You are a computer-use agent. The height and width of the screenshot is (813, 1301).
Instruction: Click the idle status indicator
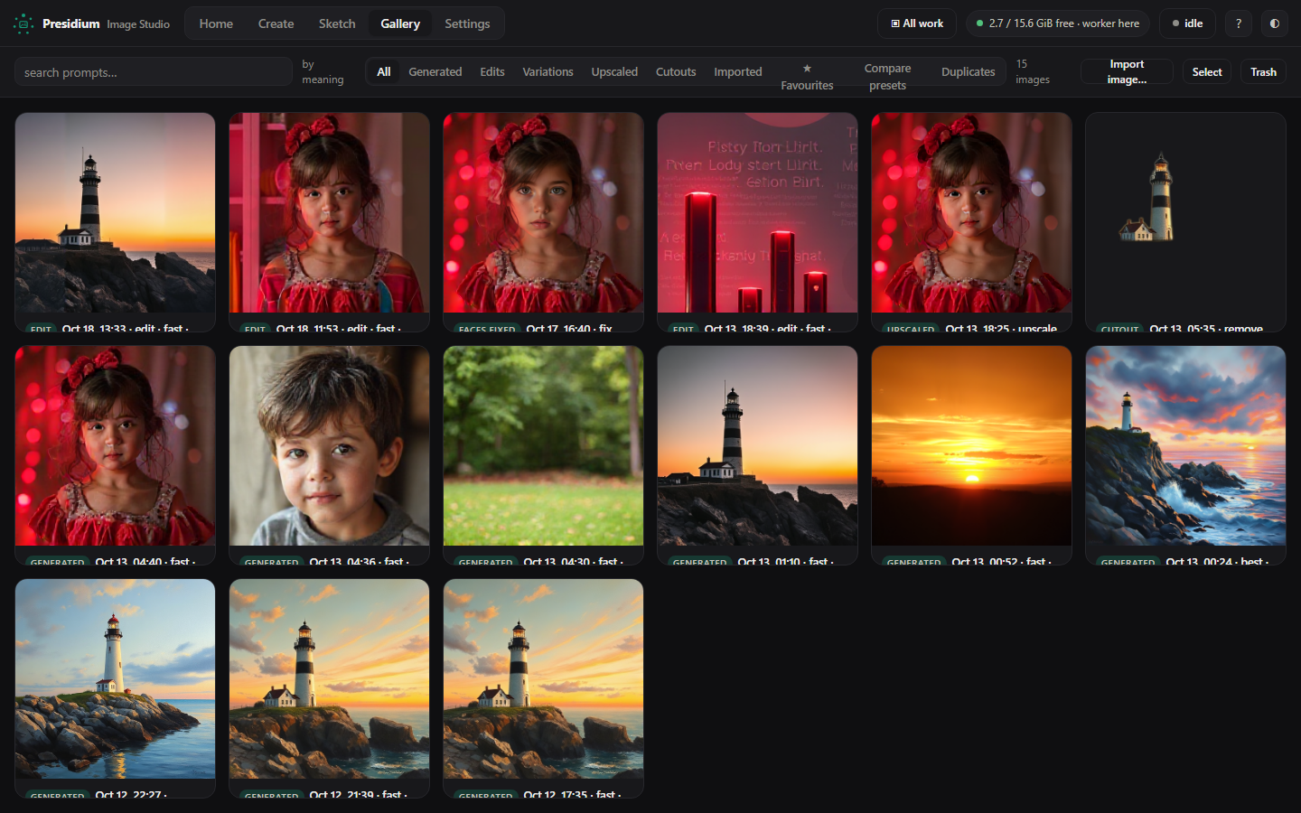[1187, 23]
